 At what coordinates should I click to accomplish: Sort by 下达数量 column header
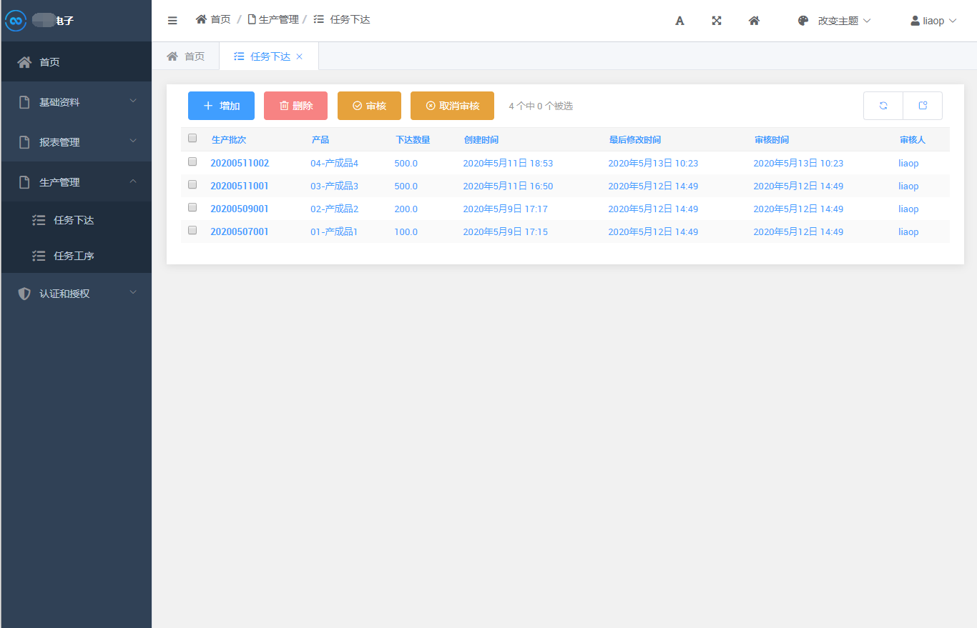point(413,139)
